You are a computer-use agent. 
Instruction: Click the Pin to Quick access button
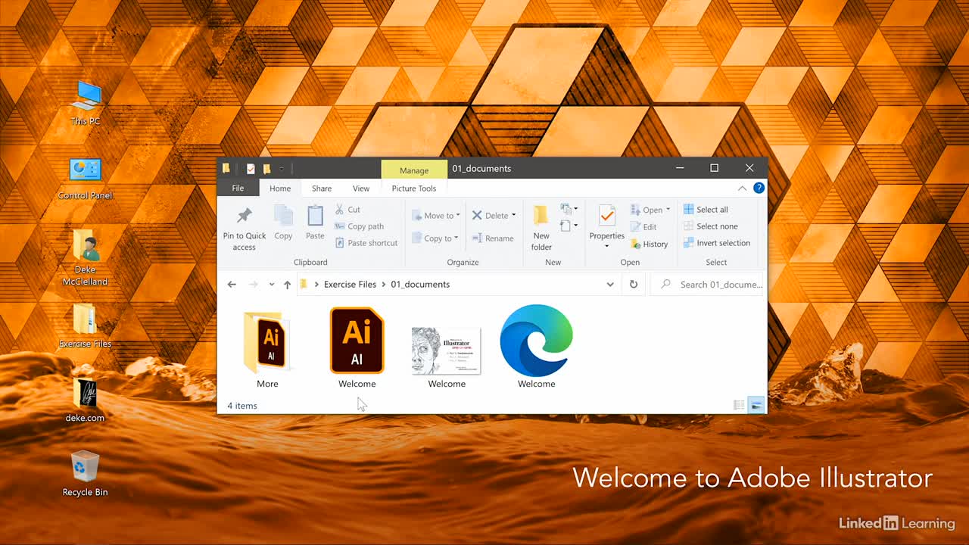(x=244, y=228)
